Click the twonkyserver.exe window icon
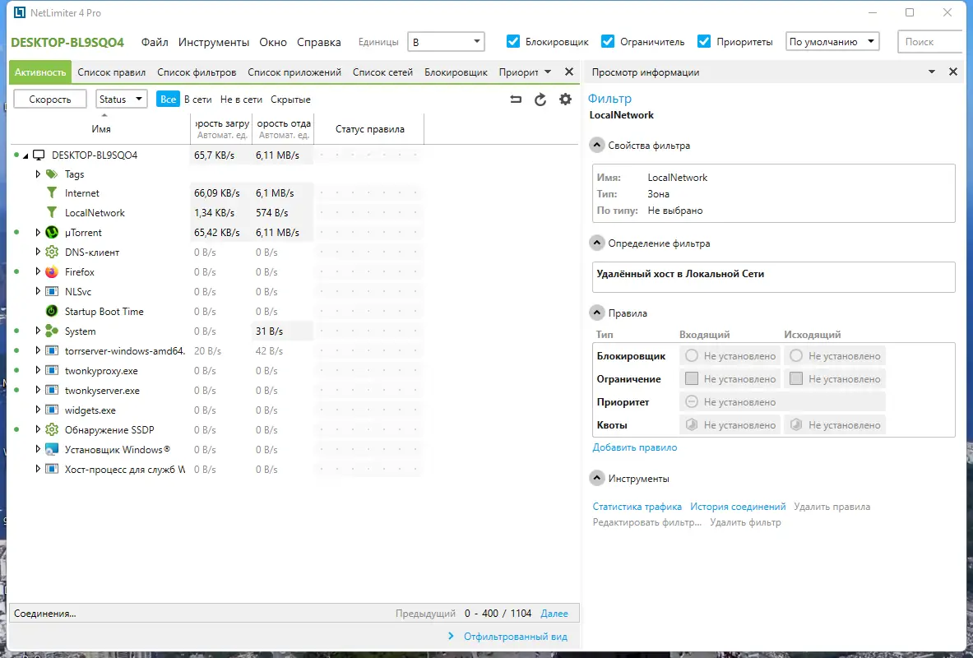The image size is (973, 658). 52,391
